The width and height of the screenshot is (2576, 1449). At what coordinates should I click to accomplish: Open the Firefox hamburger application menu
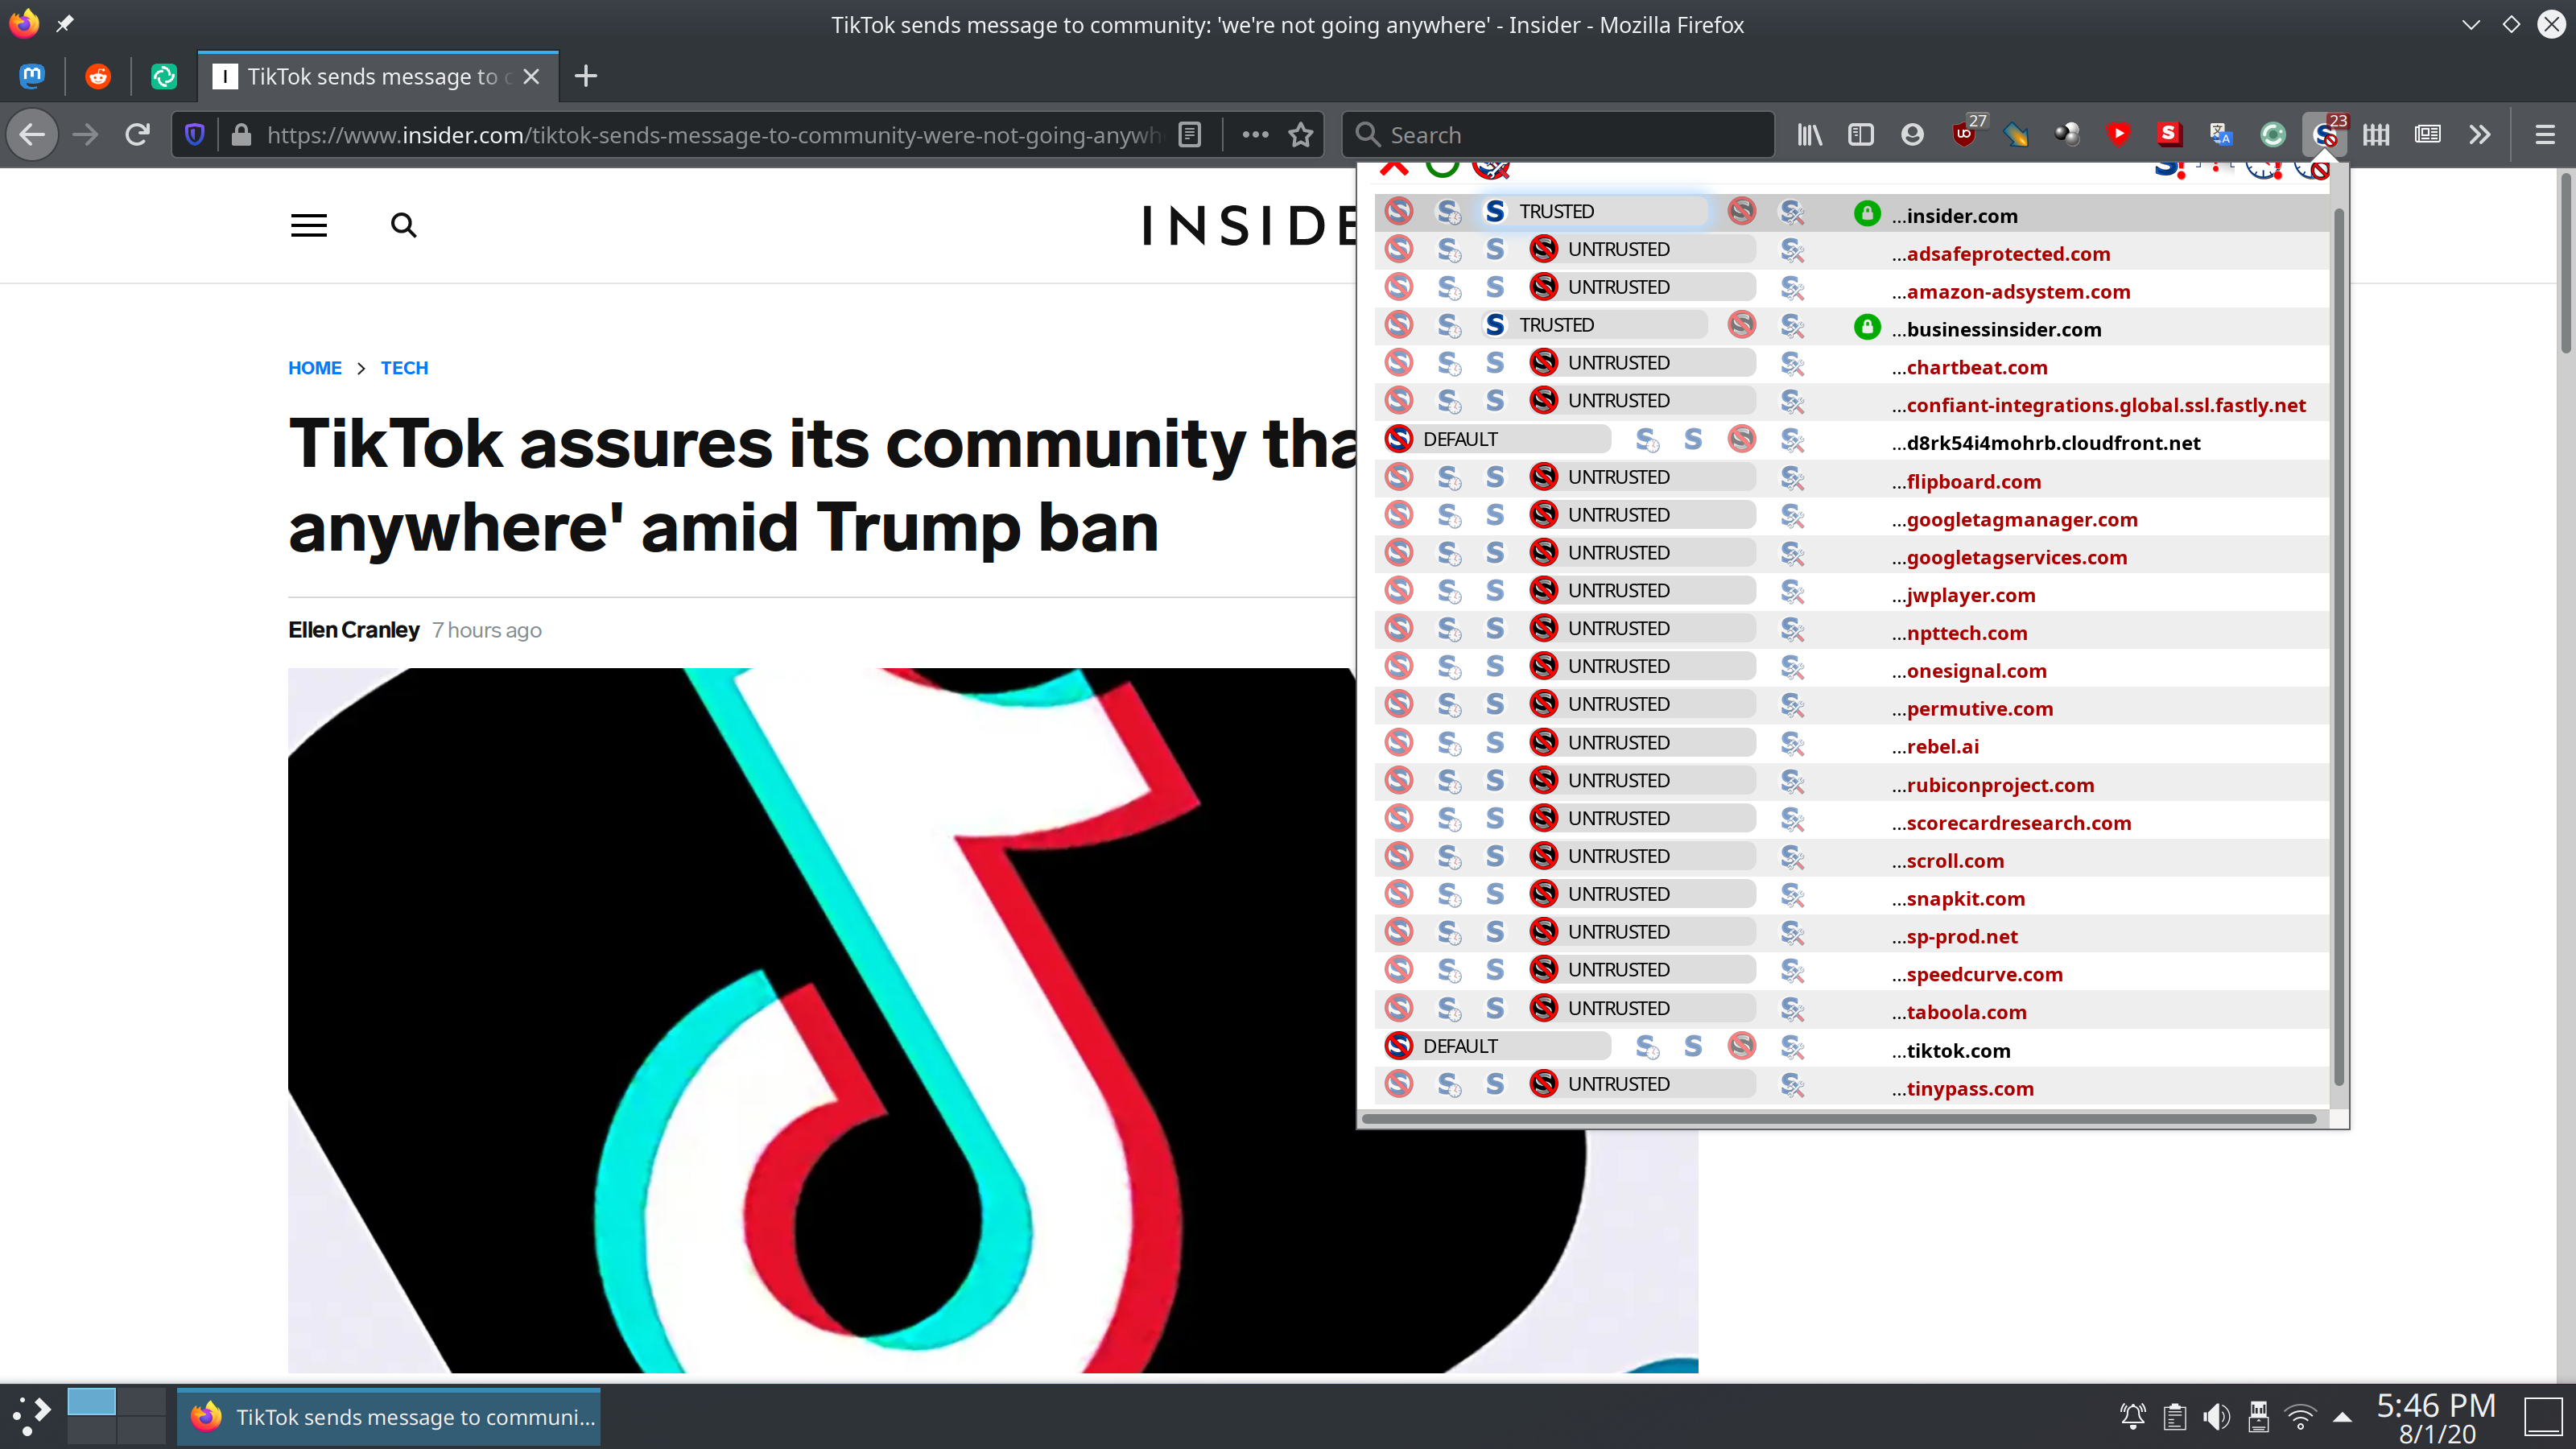(x=2544, y=134)
